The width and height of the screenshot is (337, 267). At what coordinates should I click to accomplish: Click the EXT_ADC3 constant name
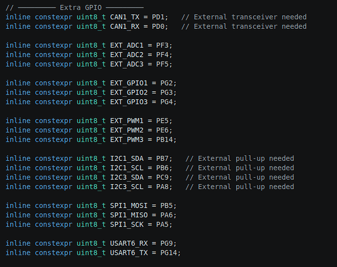tap(127, 64)
